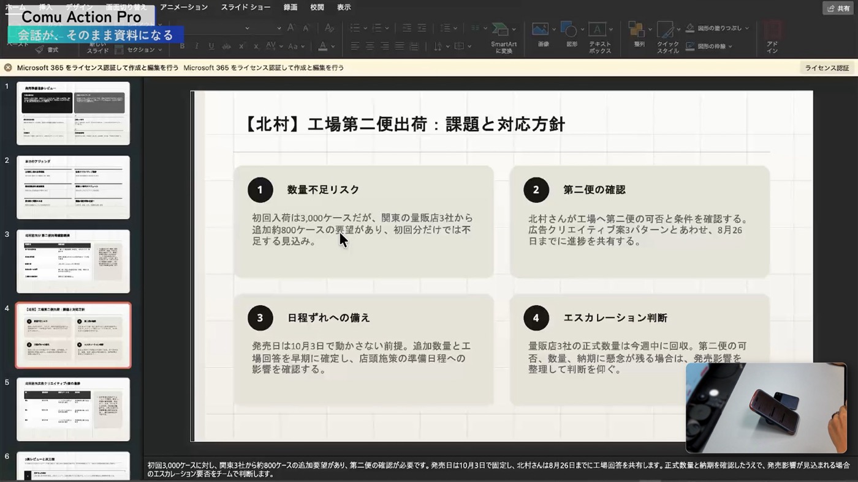Open the スライド ショー tab
Image resolution: width=858 pixels, height=482 pixels.
pos(246,7)
